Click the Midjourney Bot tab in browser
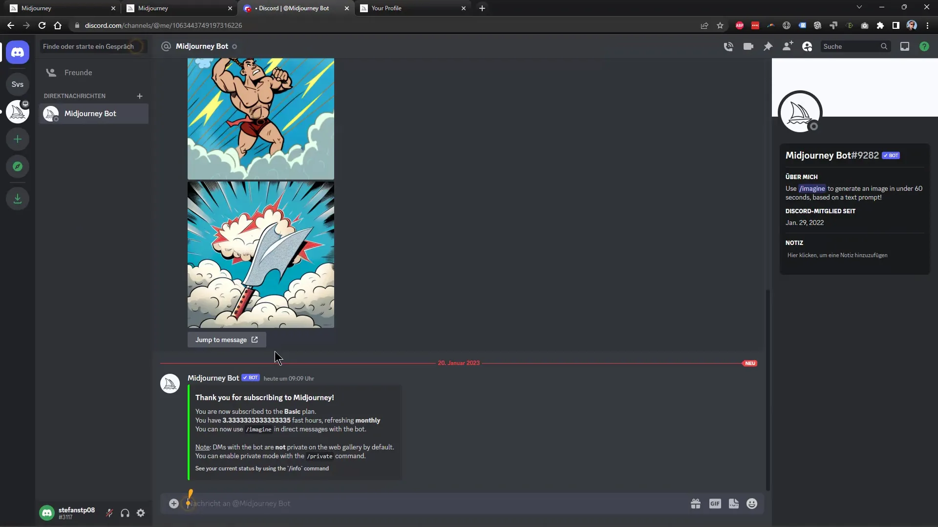Image resolution: width=938 pixels, height=527 pixels. click(x=293, y=8)
